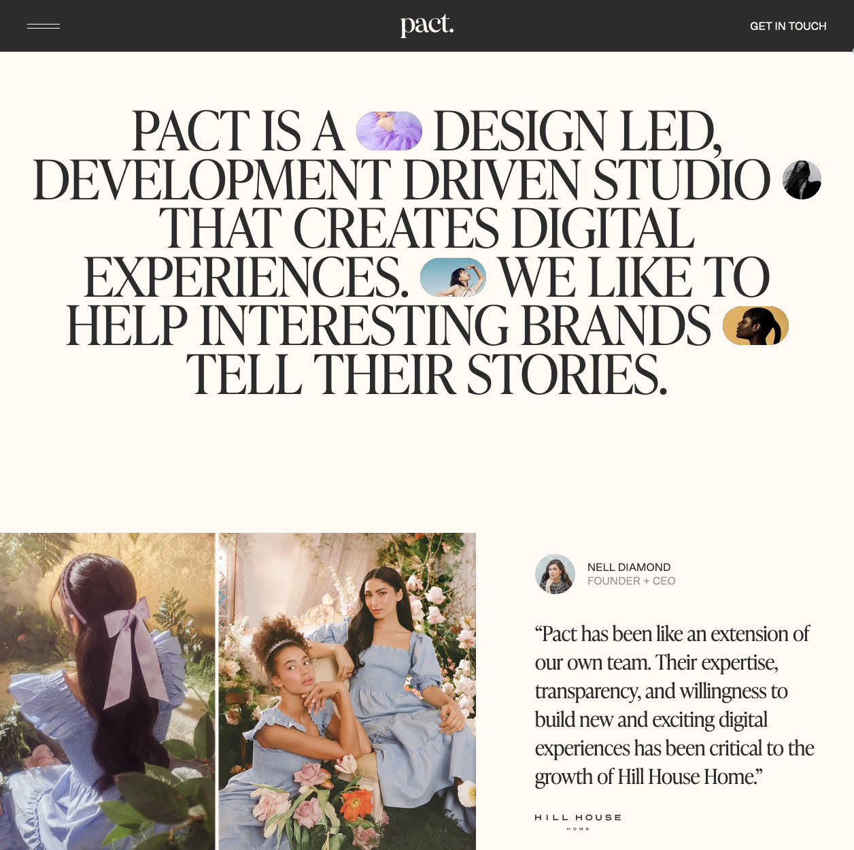Open the hamburger menu icon
This screenshot has height=850, width=854.
44,26
